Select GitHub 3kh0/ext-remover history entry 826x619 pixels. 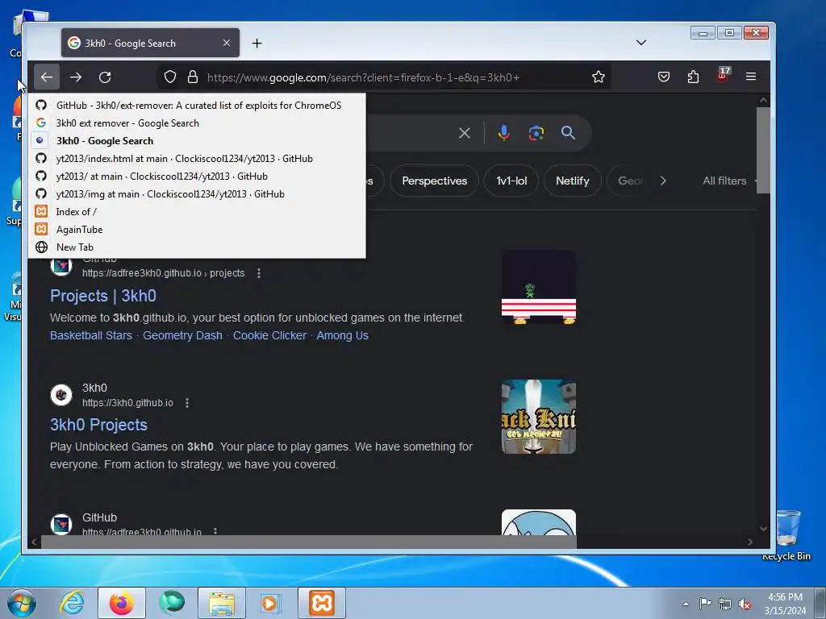[197, 106]
